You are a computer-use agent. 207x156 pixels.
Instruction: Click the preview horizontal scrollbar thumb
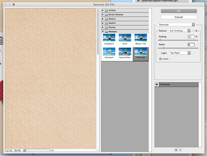click(52, 150)
